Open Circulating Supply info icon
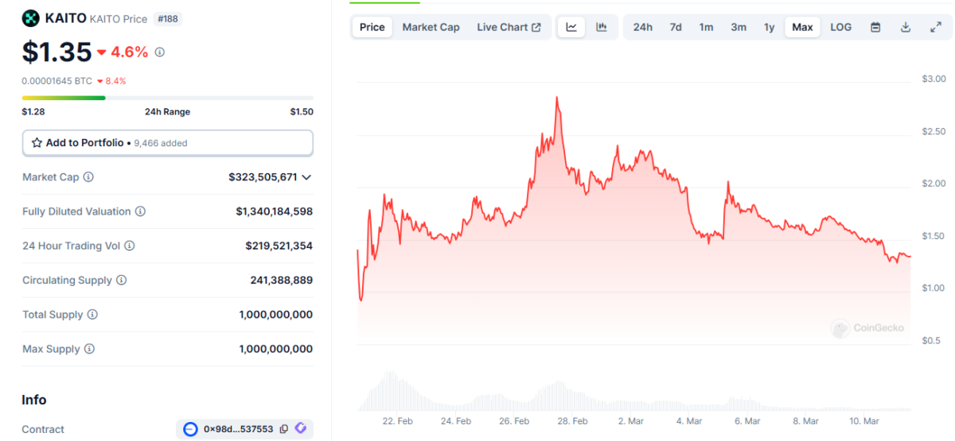This screenshot has height=441, width=955. coord(121,280)
